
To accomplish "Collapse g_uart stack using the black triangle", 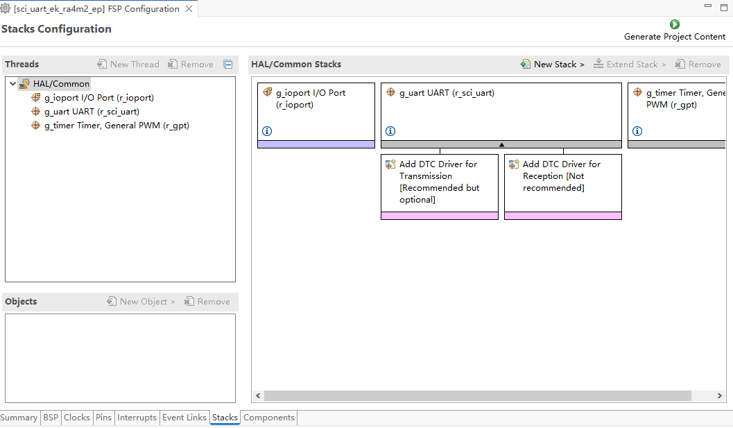I will pos(501,144).
